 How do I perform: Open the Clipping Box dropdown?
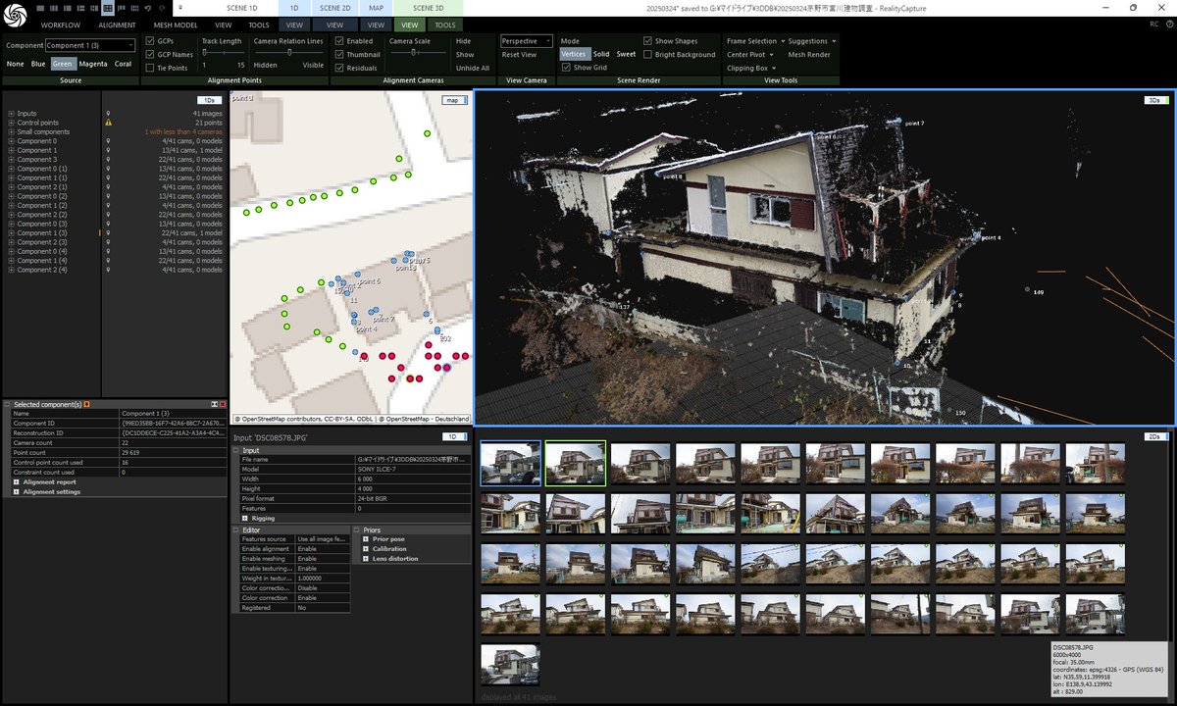click(750, 69)
